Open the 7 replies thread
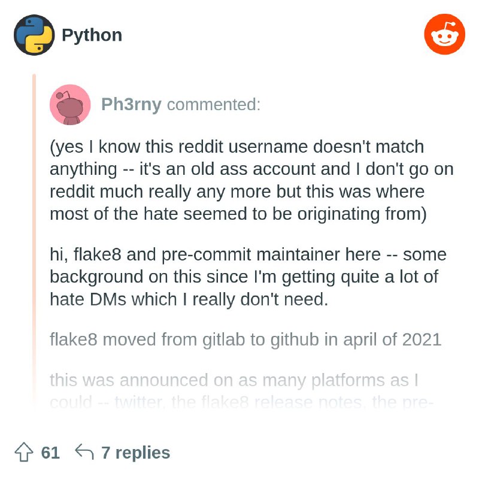 136,453
